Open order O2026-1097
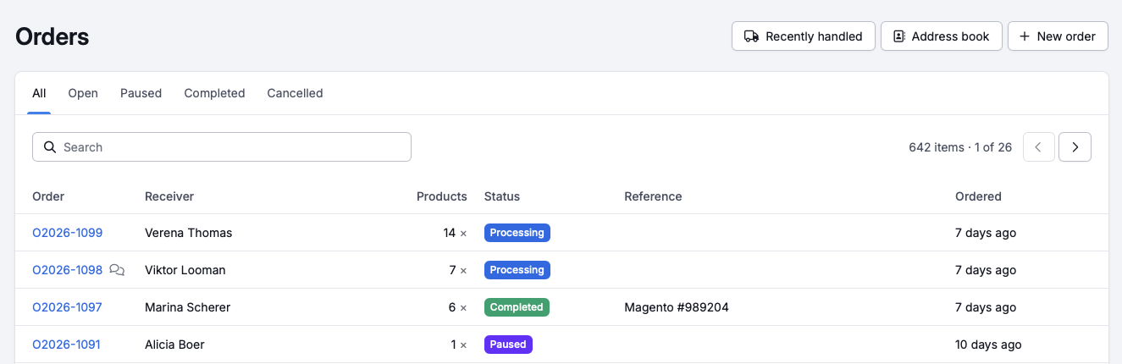The width and height of the screenshot is (1122, 364). tap(67, 307)
